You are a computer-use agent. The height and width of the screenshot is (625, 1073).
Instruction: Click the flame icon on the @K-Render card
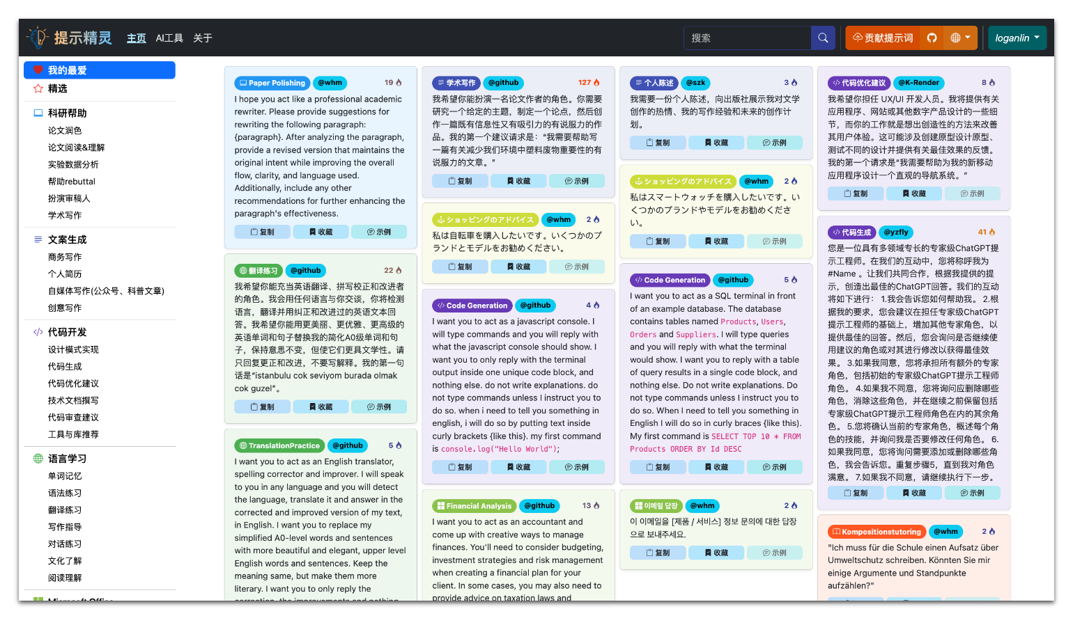point(992,83)
